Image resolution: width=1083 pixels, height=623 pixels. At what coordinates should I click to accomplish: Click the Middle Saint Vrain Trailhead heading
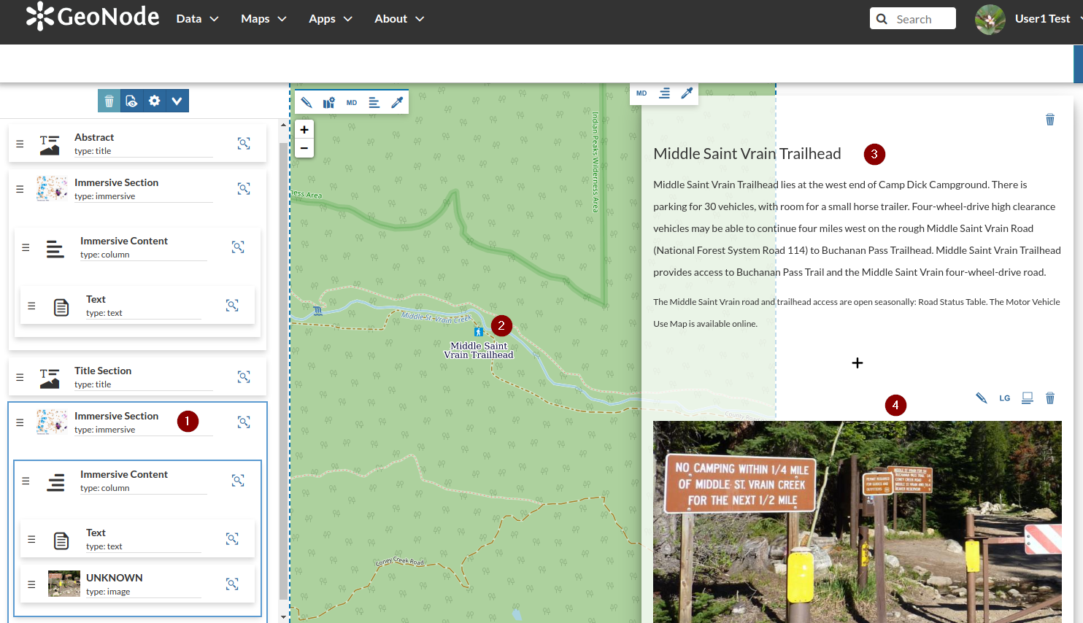(747, 154)
